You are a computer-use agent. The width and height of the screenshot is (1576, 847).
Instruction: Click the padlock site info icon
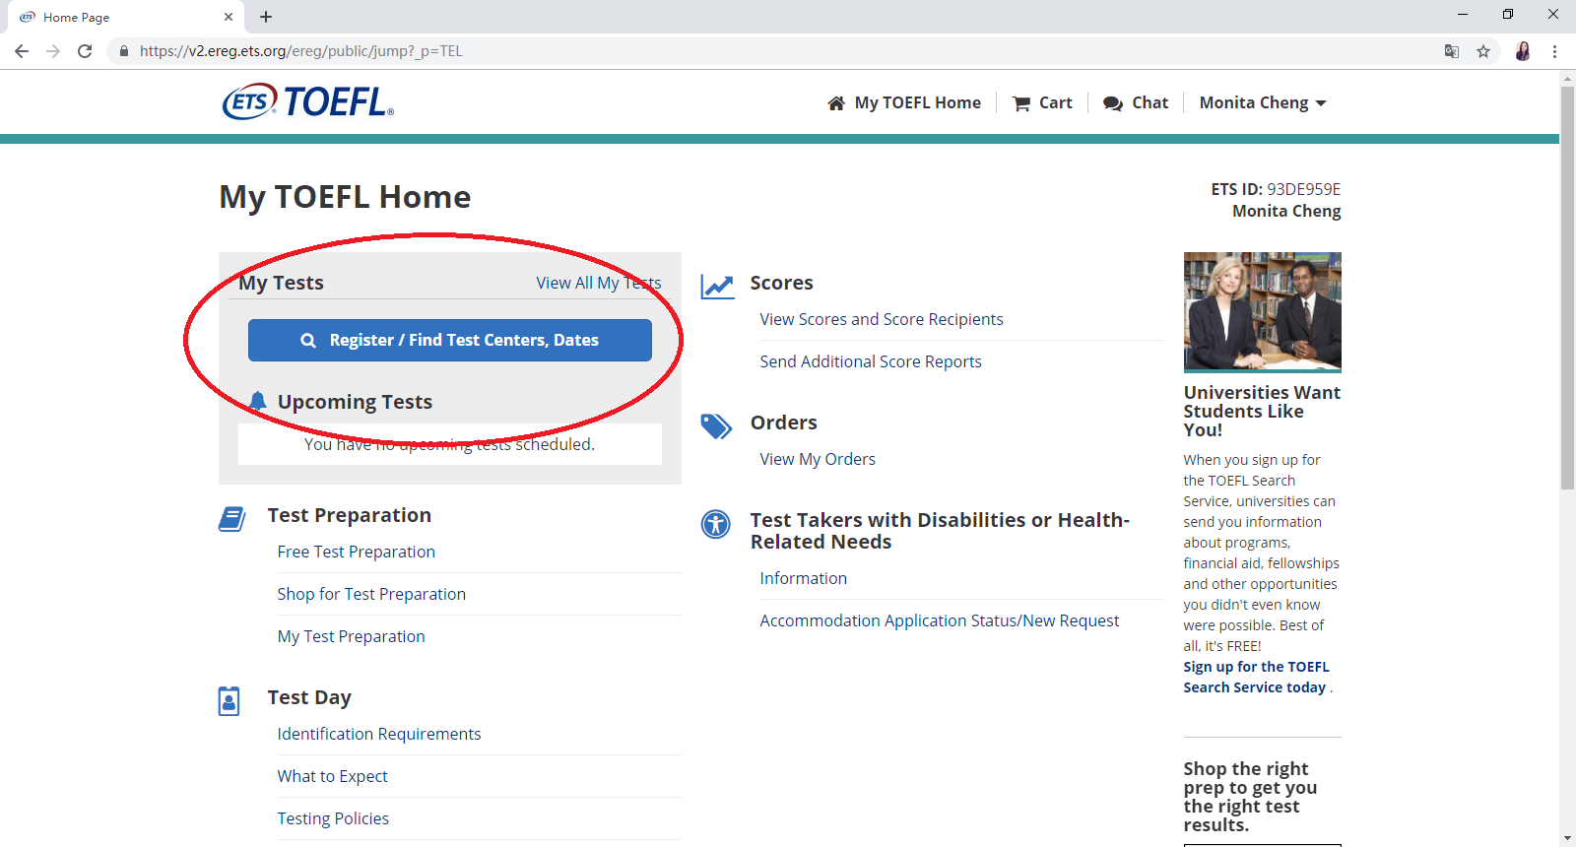click(x=123, y=51)
